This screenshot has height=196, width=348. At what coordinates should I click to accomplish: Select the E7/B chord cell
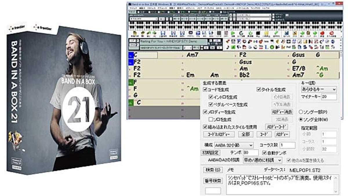coord(299,69)
